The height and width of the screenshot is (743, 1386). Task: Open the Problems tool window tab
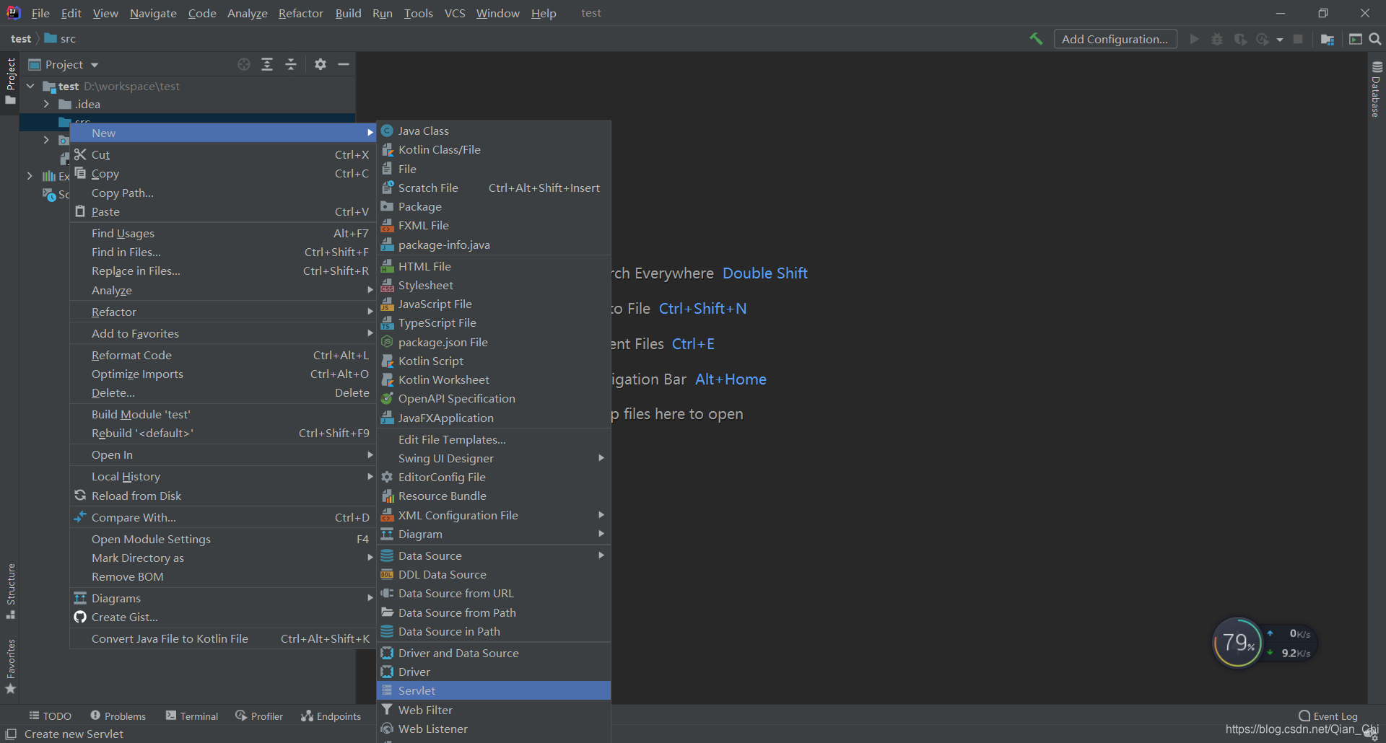point(118,716)
